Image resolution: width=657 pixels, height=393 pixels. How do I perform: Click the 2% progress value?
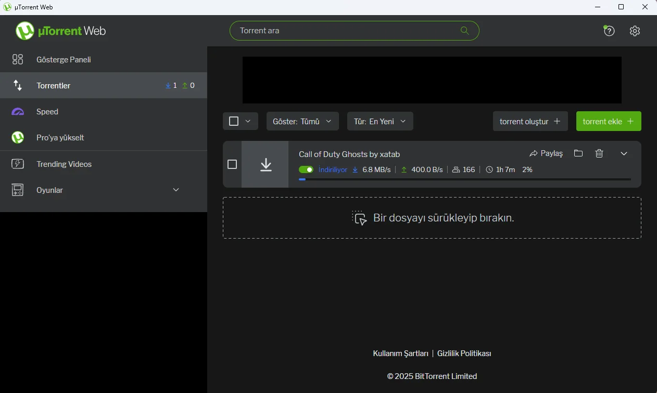pos(527,169)
